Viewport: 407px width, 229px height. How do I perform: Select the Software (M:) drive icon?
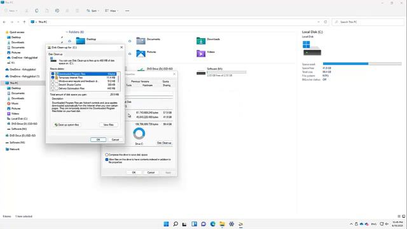(201, 73)
